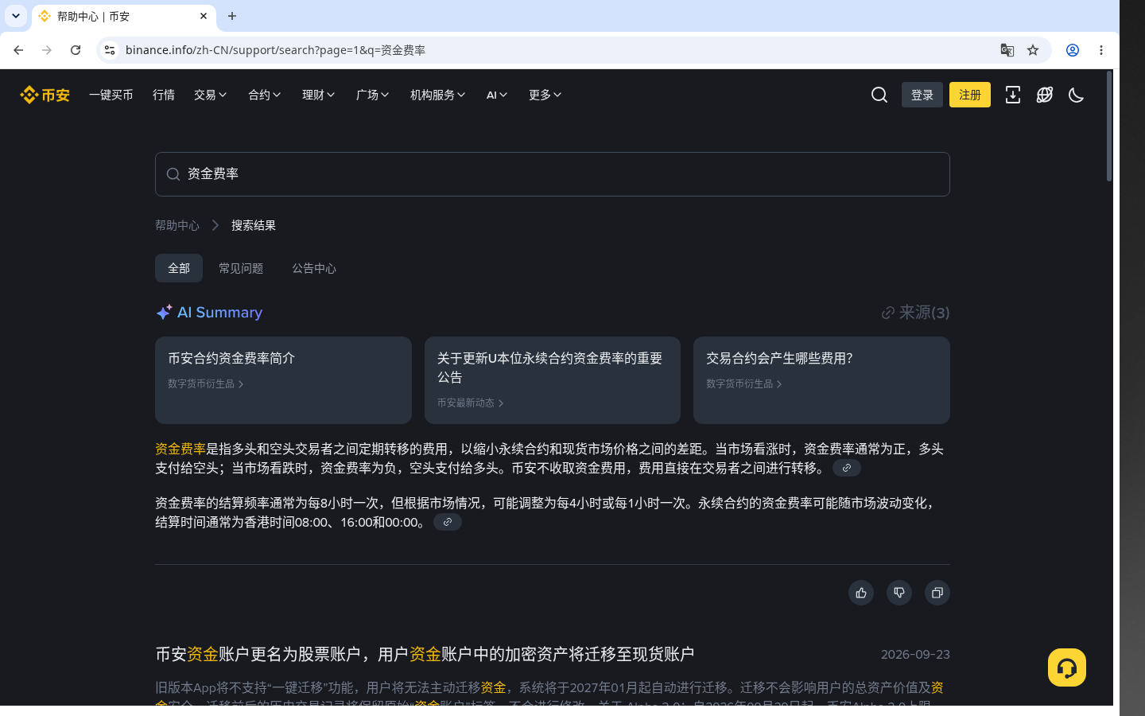Reload the page
Viewport: 1145px width, 716px height.
[76, 50]
